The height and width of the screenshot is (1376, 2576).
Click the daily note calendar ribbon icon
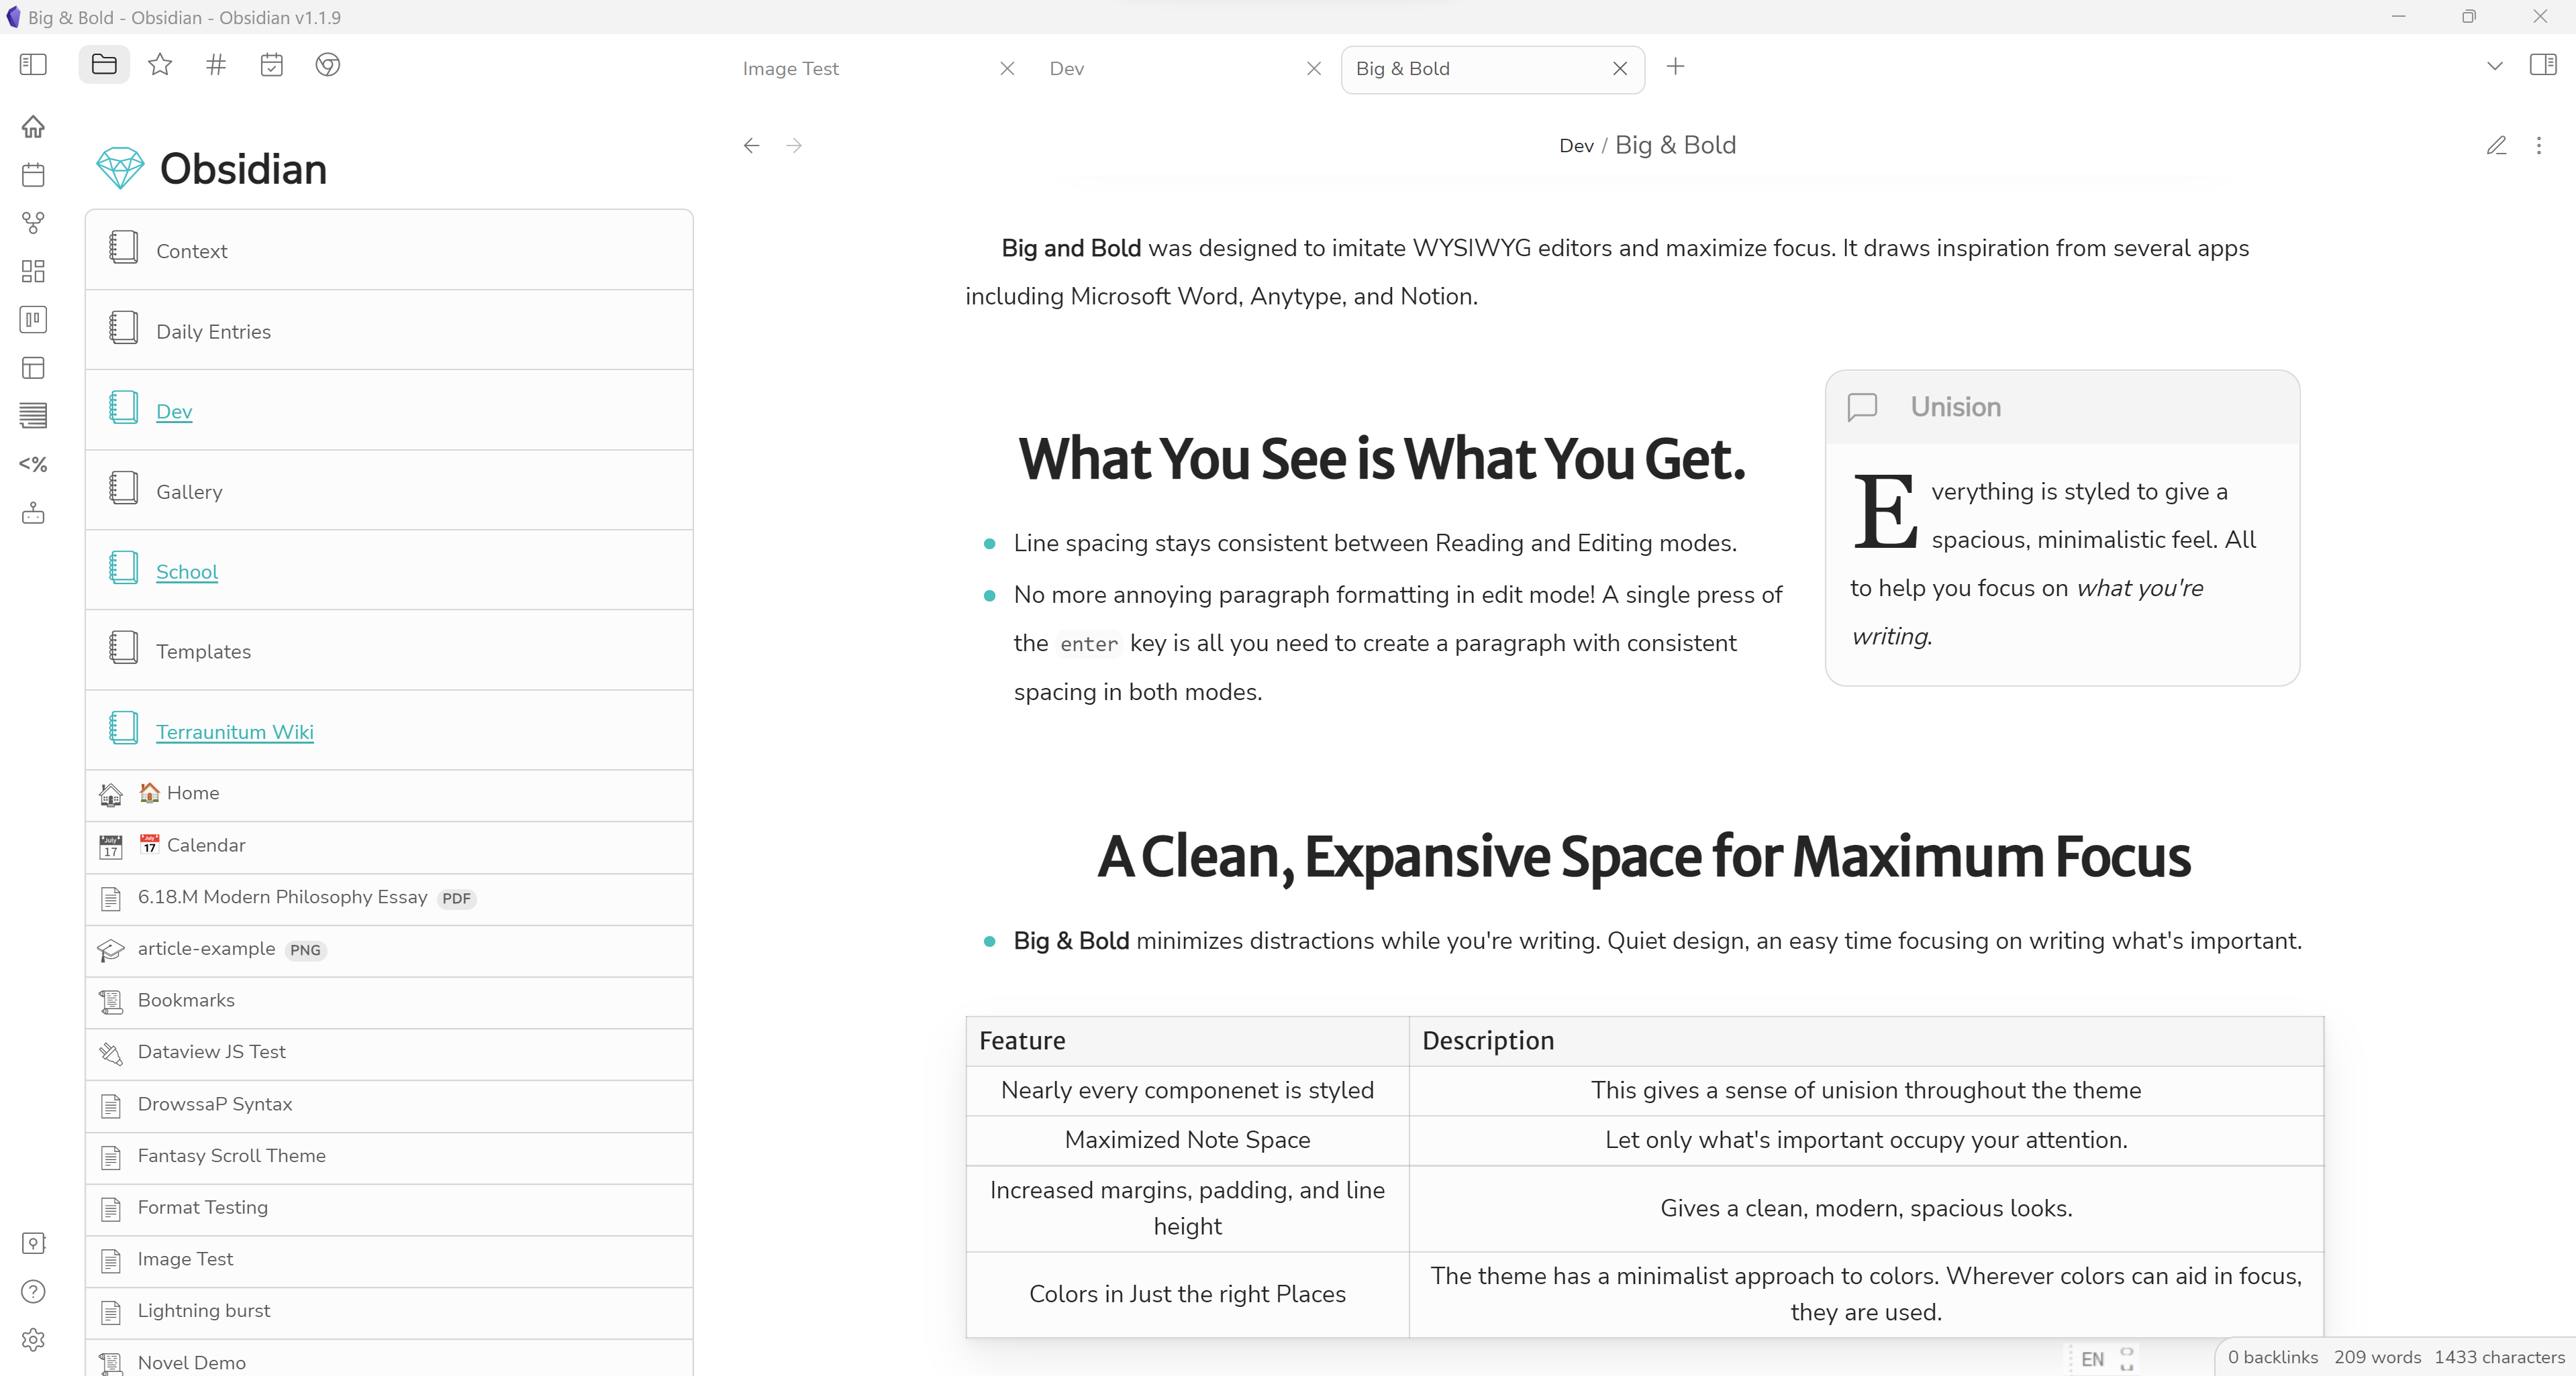coord(33,175)
